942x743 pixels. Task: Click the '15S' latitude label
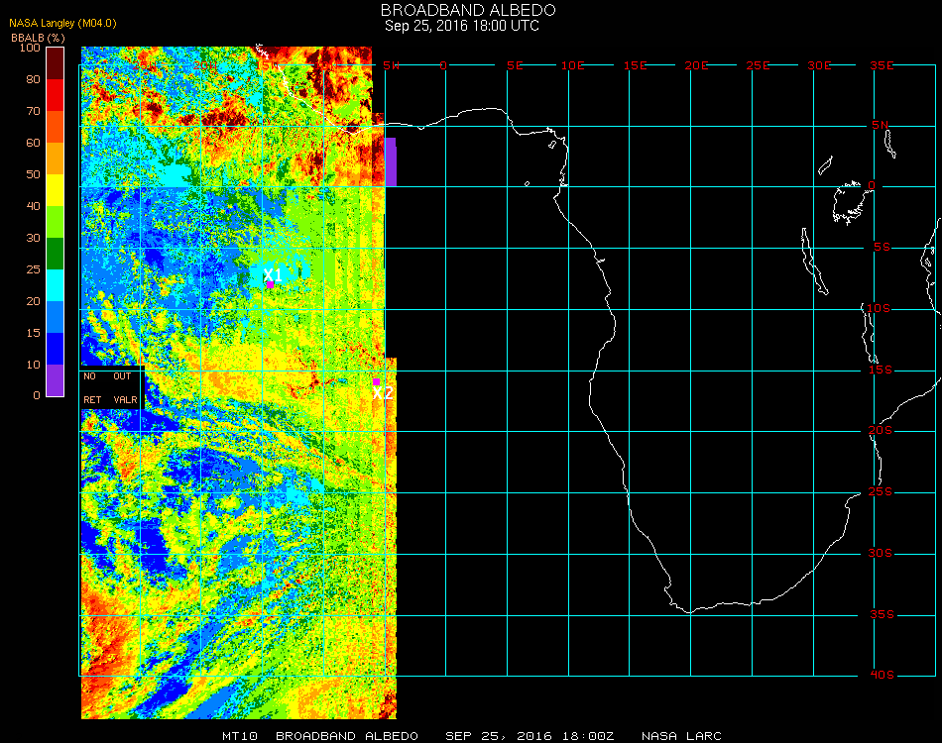881,370
